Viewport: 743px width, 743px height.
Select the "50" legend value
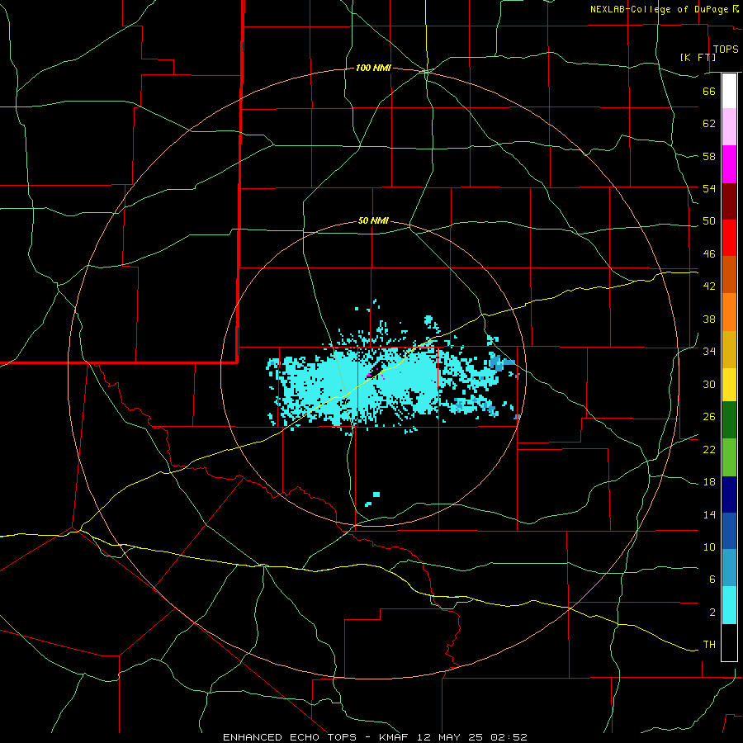pos(709,221)
